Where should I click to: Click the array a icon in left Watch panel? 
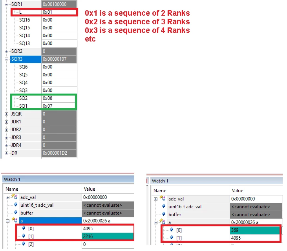(x=15, y=220)
